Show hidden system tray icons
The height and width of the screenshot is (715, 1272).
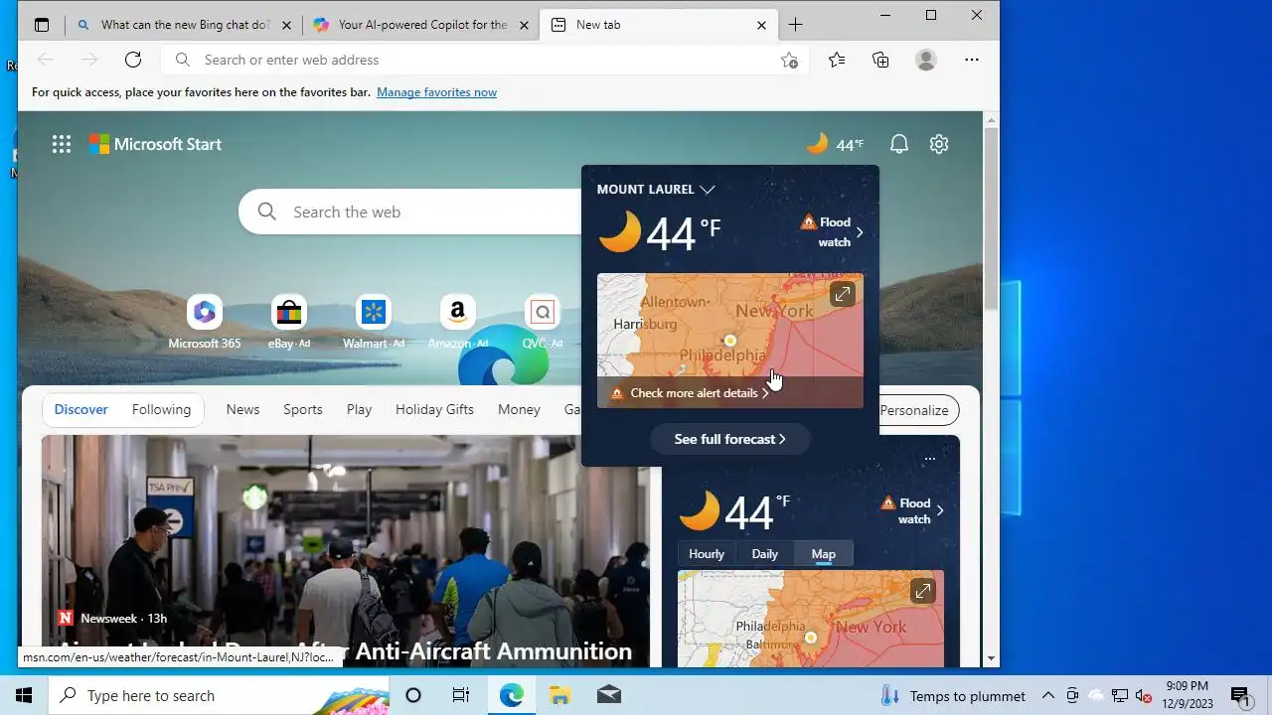pos(1047,695)
